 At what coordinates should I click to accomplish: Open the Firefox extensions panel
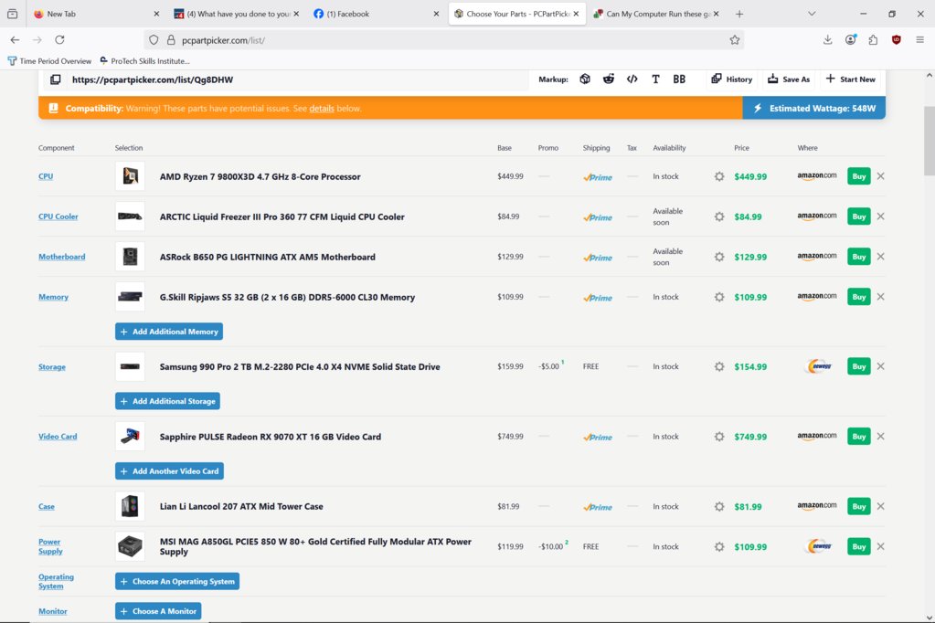873,40
